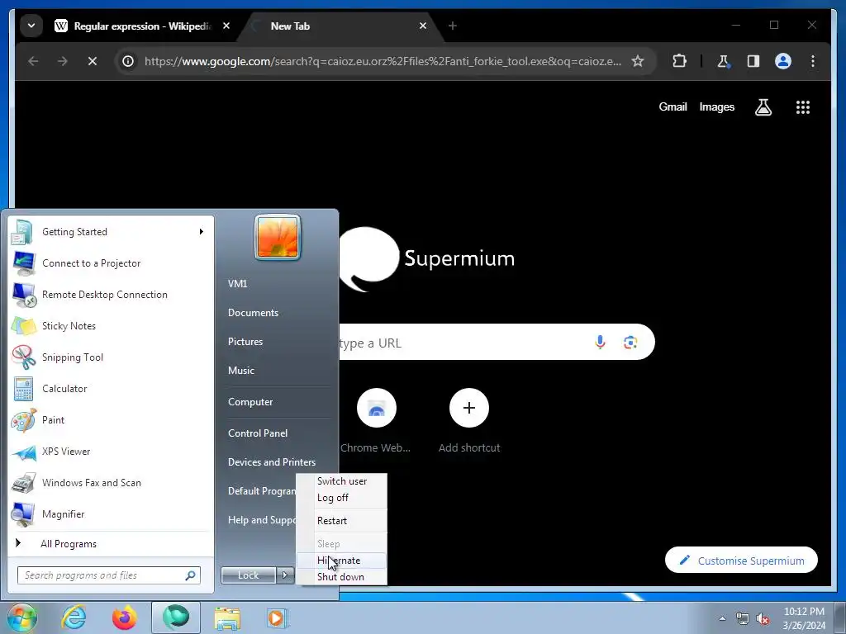This screenshot has height=634, width=846.
Task: Open Windows Fax and Scan
Action: click(110, 482)
